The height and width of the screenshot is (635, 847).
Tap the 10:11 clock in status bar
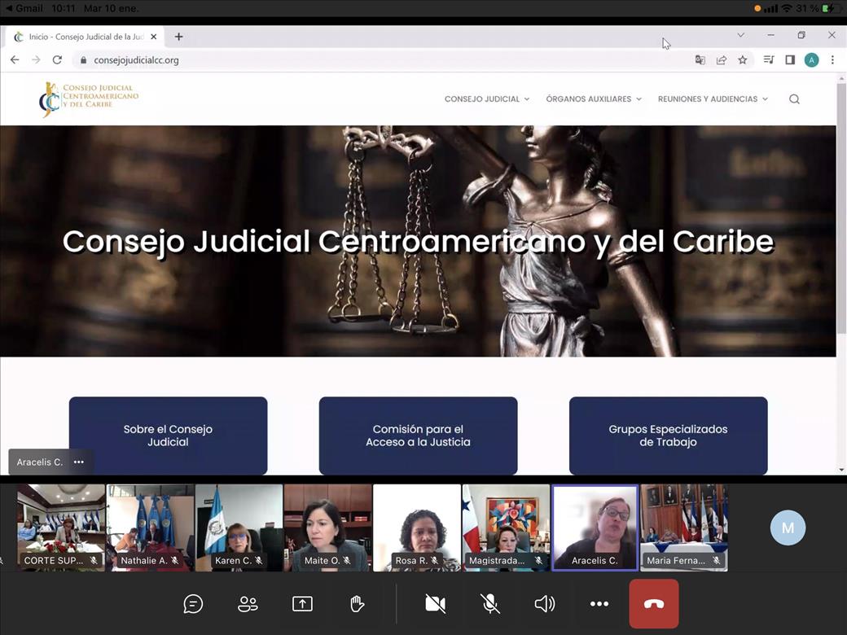tap(64, 8)
